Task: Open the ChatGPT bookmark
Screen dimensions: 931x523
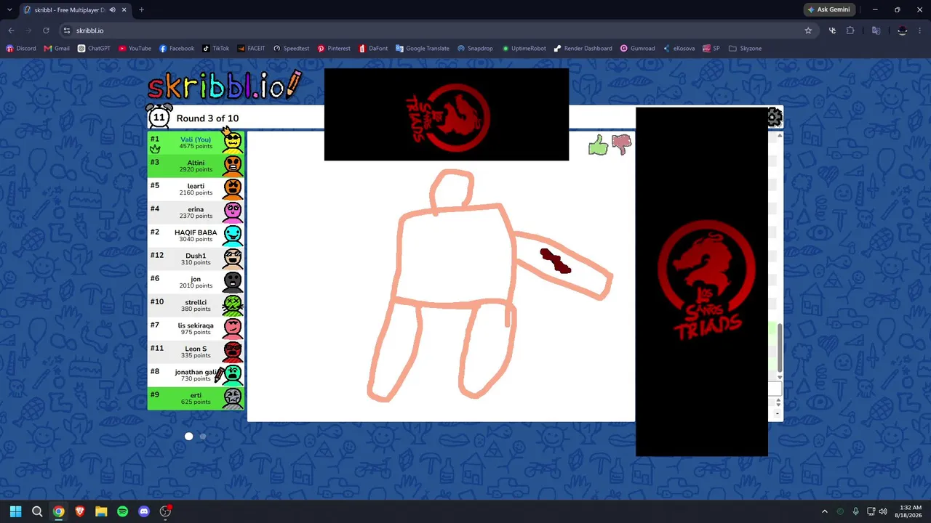Action: pos(94,49)
